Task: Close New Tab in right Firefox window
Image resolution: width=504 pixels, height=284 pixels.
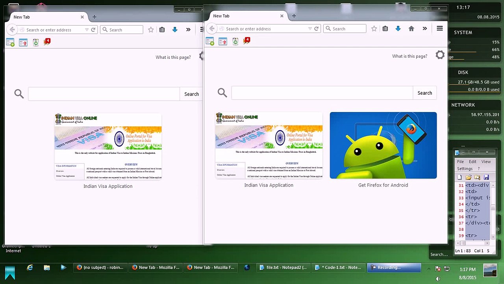Action: (x=282, y=16)
